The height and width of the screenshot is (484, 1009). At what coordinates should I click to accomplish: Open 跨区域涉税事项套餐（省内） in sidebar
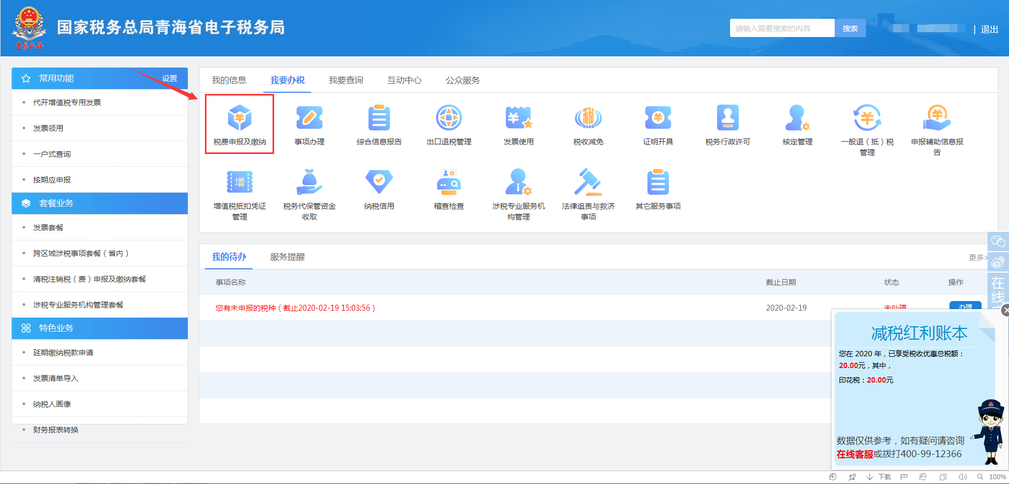coord(81,253)
